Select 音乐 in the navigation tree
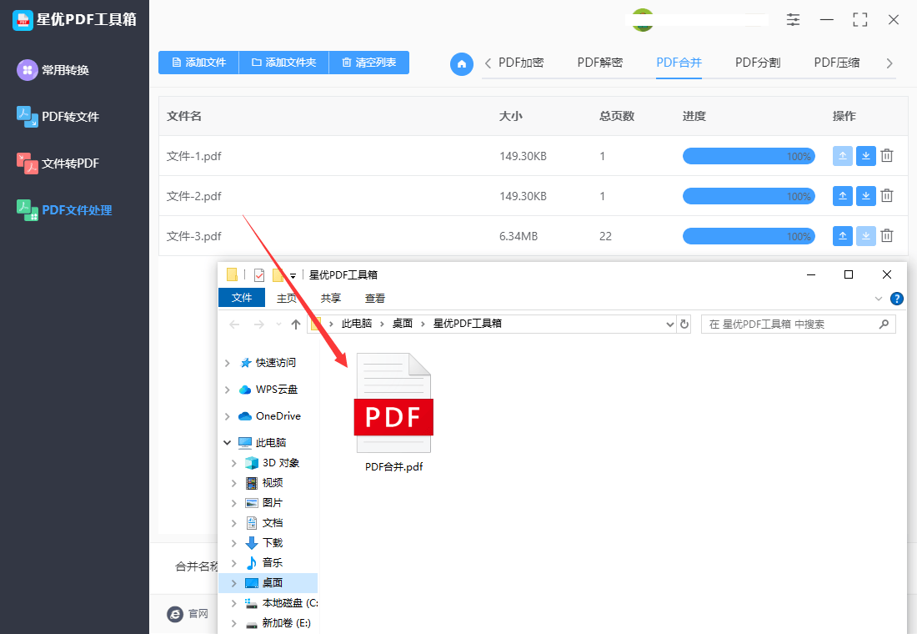The image size is (917, 634). (x=264, y=563)
